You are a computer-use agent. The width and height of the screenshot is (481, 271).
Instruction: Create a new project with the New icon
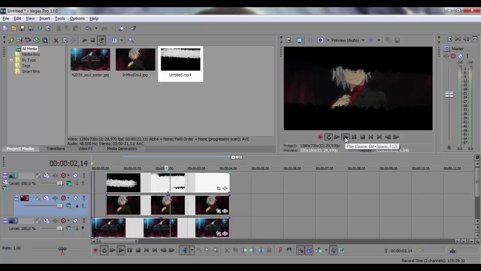tap(5, 28)
